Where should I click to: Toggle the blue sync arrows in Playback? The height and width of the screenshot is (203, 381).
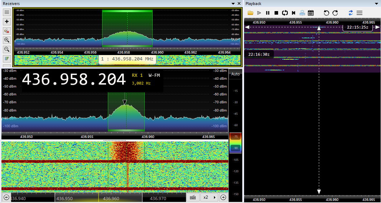point(351,13)
